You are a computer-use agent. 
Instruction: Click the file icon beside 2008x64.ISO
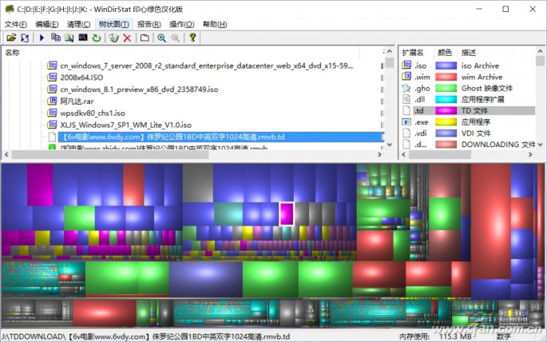click(52, 78)
